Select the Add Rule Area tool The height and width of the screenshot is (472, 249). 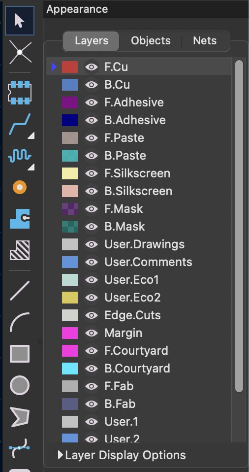click(20, 250)
